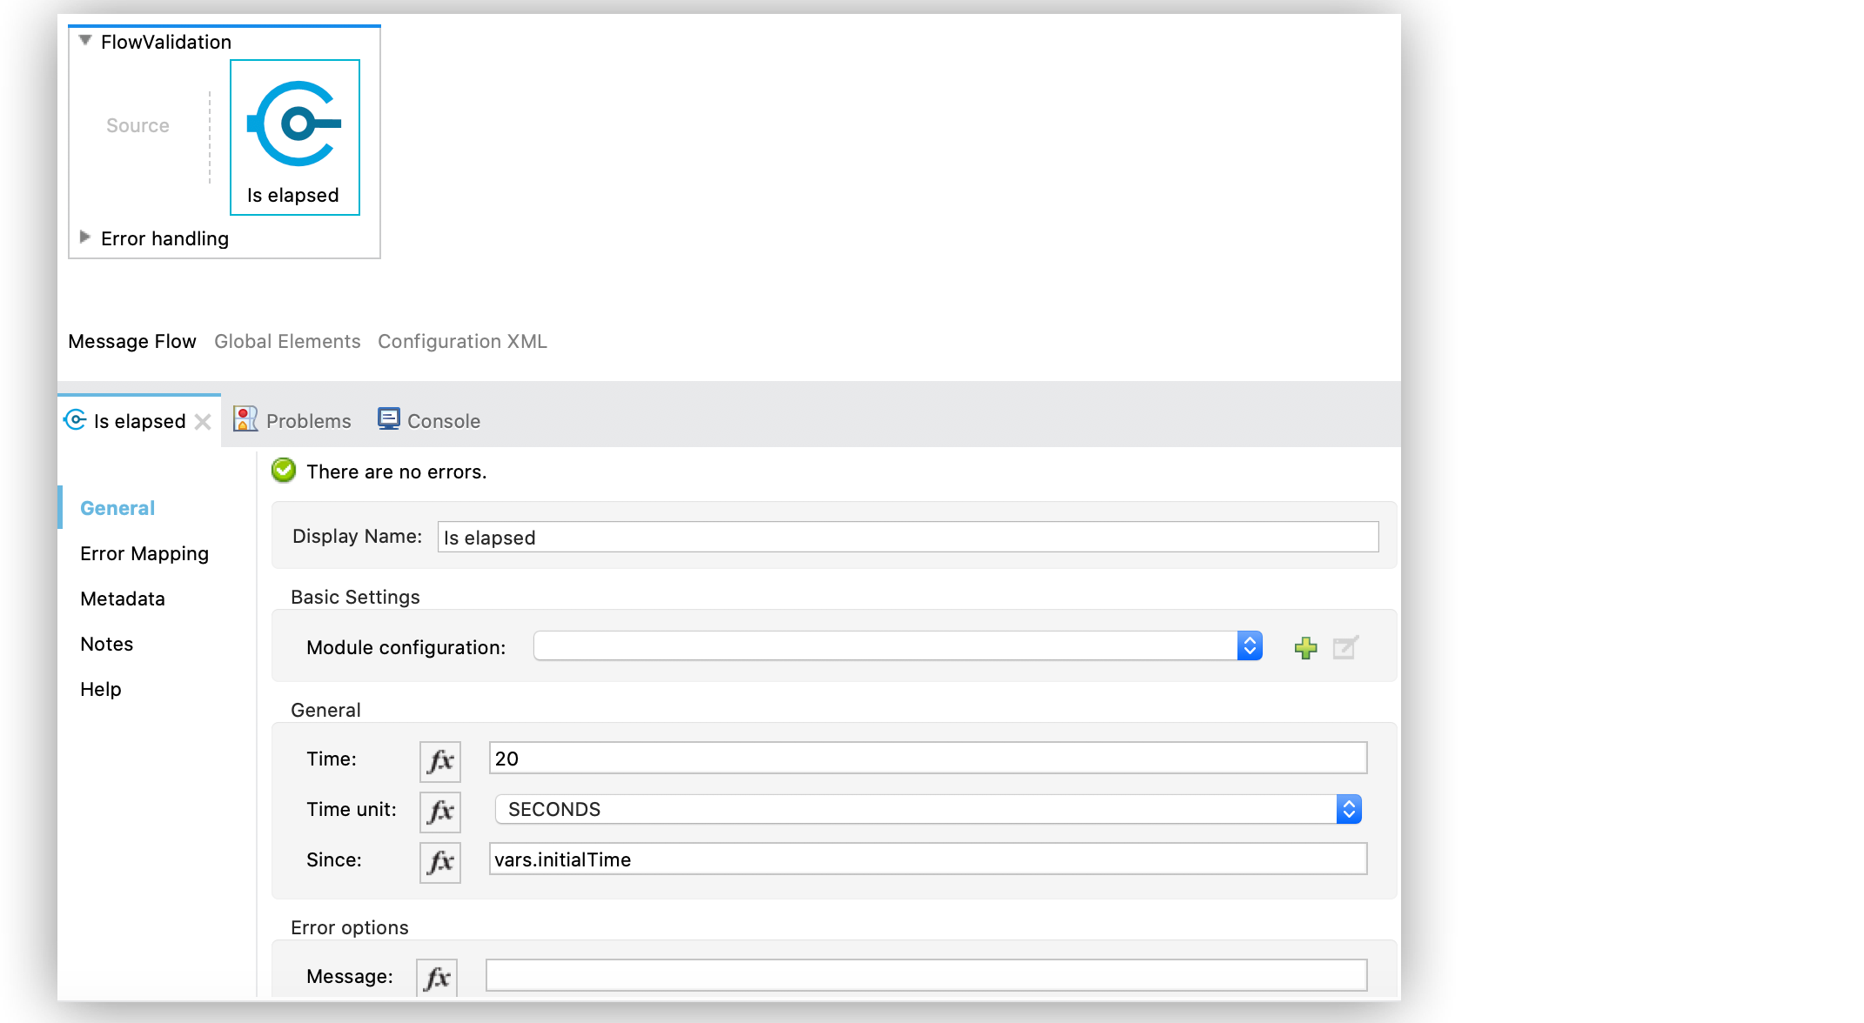Click the Time input field
The image size is (1864, 1023).
(926, 759)
